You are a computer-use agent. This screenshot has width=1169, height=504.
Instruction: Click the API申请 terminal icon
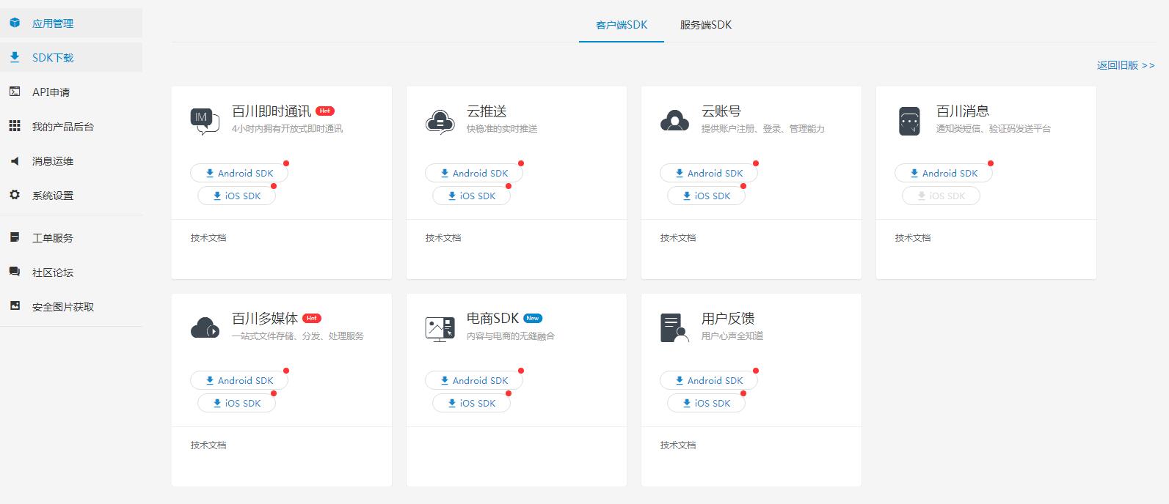point(15,92)
